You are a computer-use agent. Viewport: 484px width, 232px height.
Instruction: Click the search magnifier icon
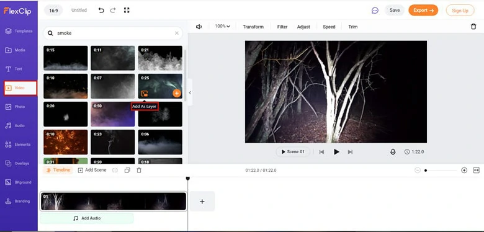click(x=51, y=33)
